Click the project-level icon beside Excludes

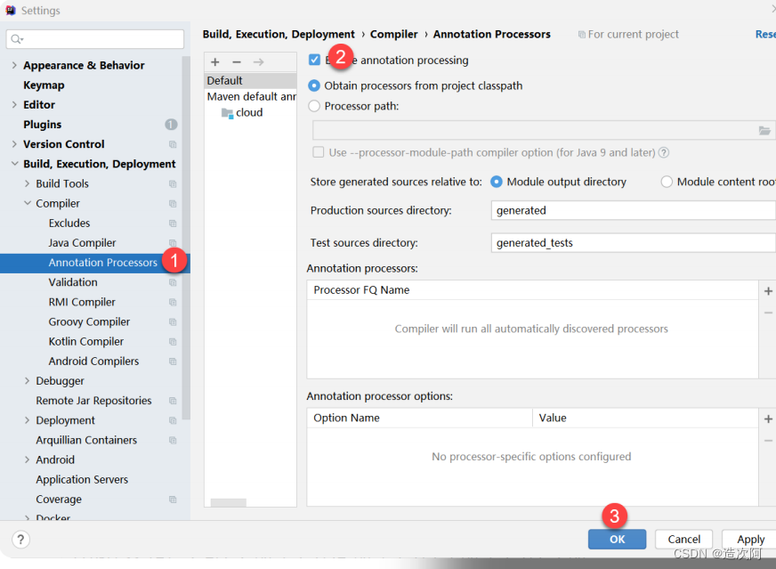(173, 224)
